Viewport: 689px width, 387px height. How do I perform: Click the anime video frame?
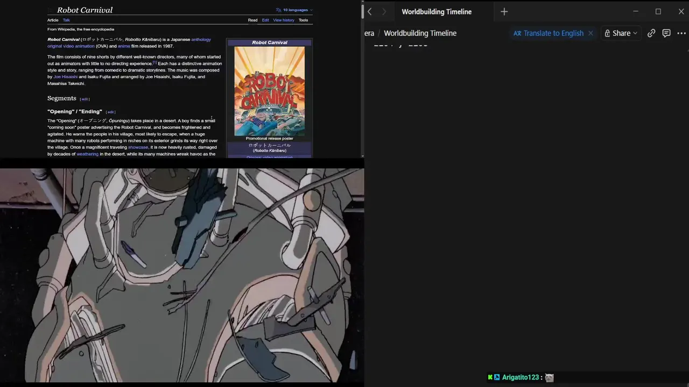point(182,275)
